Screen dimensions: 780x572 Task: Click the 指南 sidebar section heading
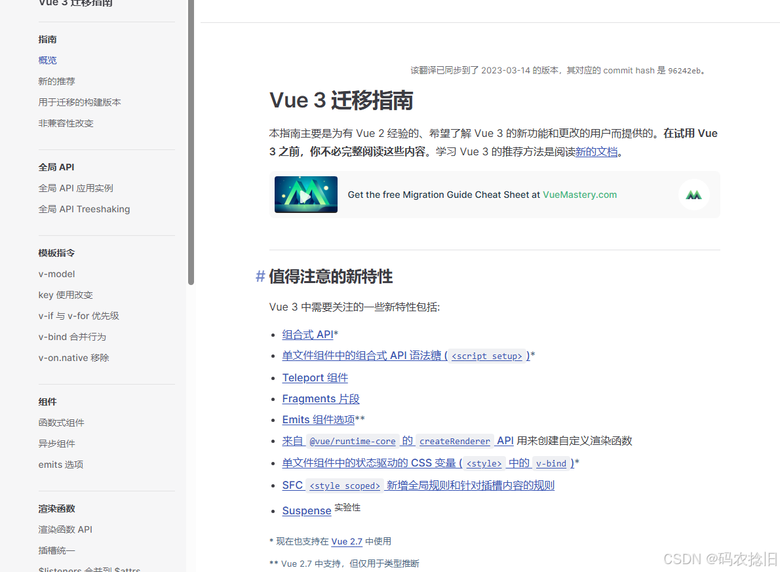click(x=47, y=39)
